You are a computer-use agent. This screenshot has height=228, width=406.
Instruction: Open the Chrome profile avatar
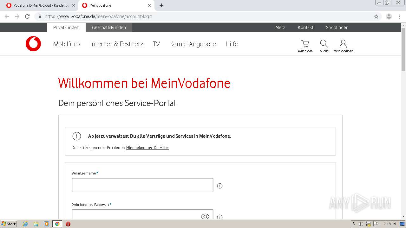[389, 16]
